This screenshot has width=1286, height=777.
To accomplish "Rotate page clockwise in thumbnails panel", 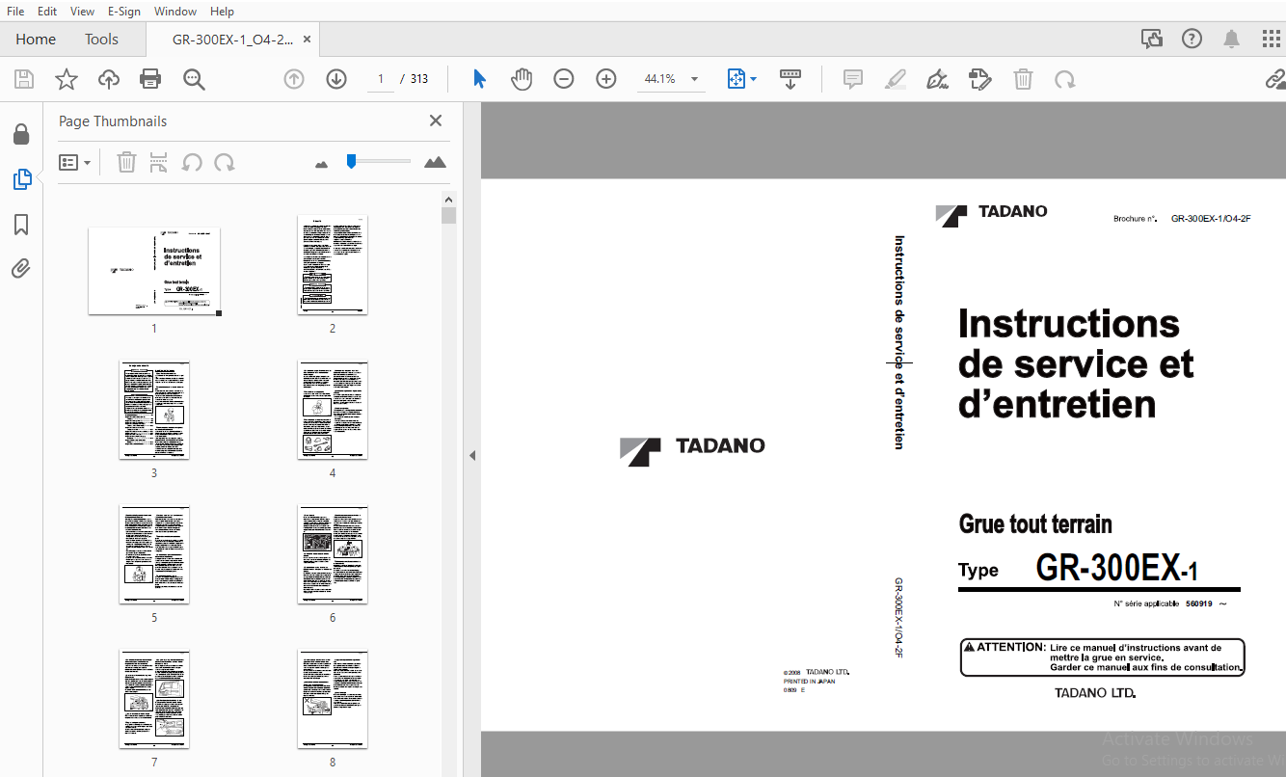I will pyautogui.click(x=225, y=162).
